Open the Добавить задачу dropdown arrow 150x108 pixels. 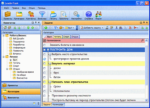(x=103, y=28)
